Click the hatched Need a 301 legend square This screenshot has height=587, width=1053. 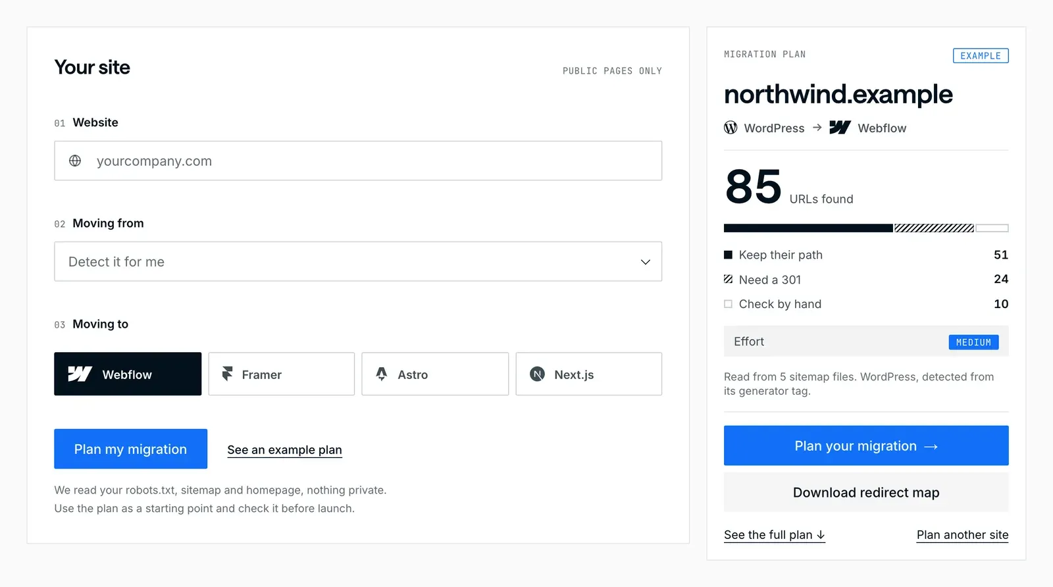(728, 279)
